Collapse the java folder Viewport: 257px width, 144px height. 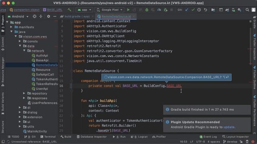click(11, 32)
